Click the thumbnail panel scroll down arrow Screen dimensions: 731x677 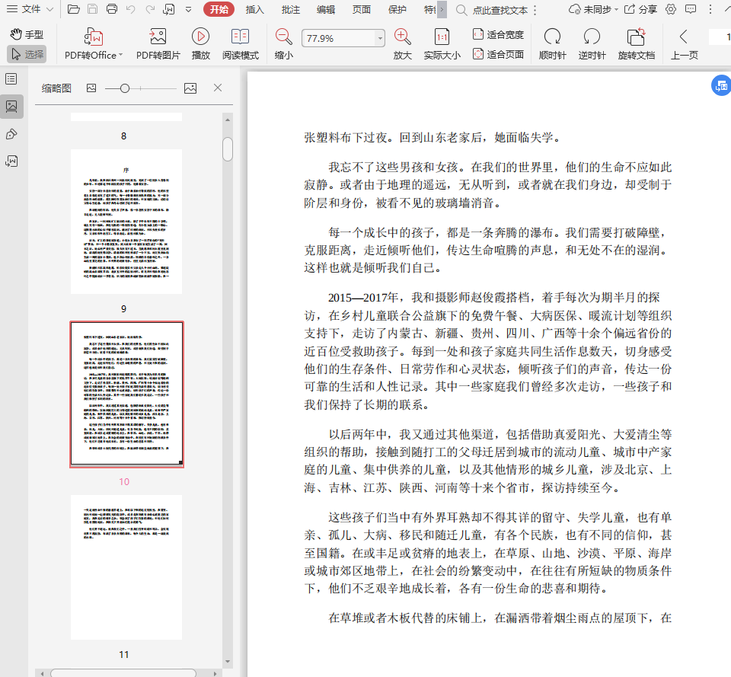228,661
